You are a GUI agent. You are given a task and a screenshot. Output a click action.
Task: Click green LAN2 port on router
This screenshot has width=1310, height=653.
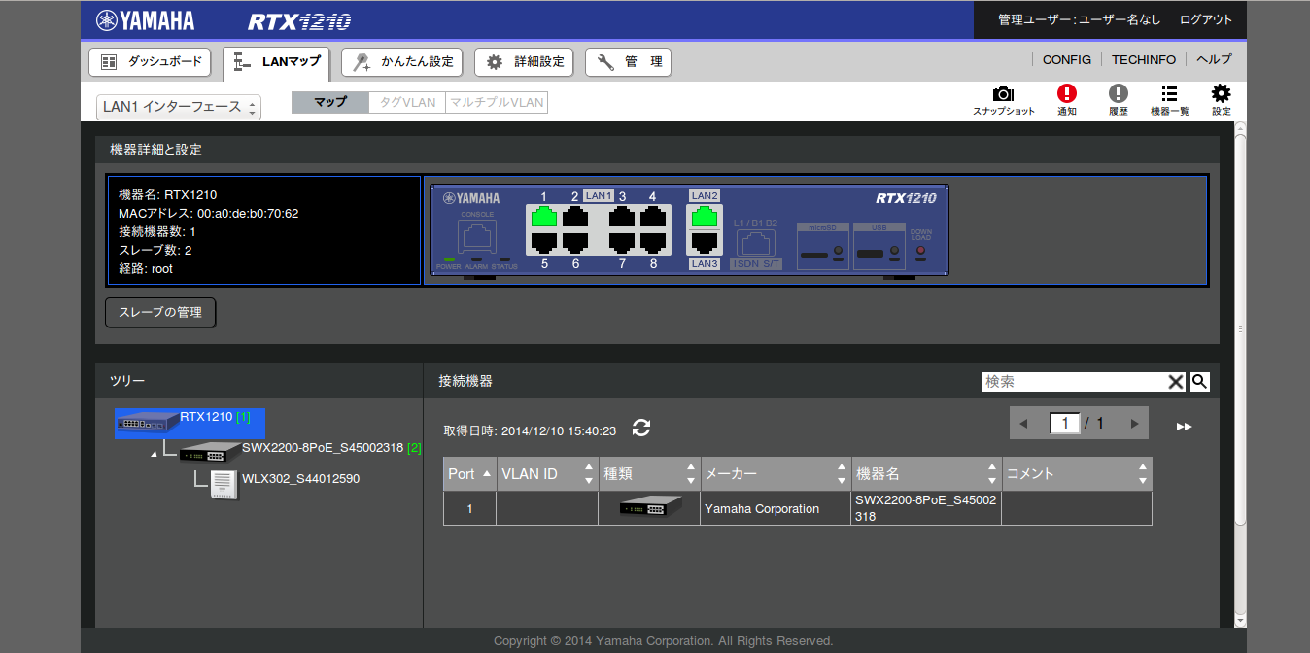704,216
